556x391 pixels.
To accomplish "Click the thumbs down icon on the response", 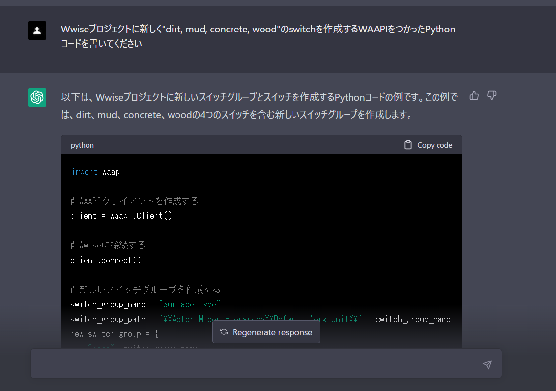I will (492, 96).
